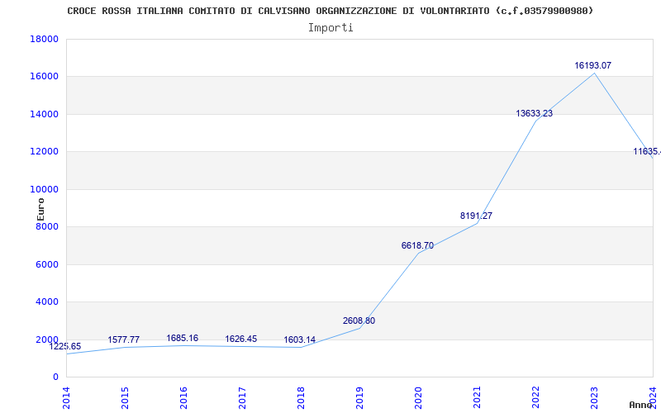Click y-axis value 8000

pyautogui.click(x=47, y=226)
